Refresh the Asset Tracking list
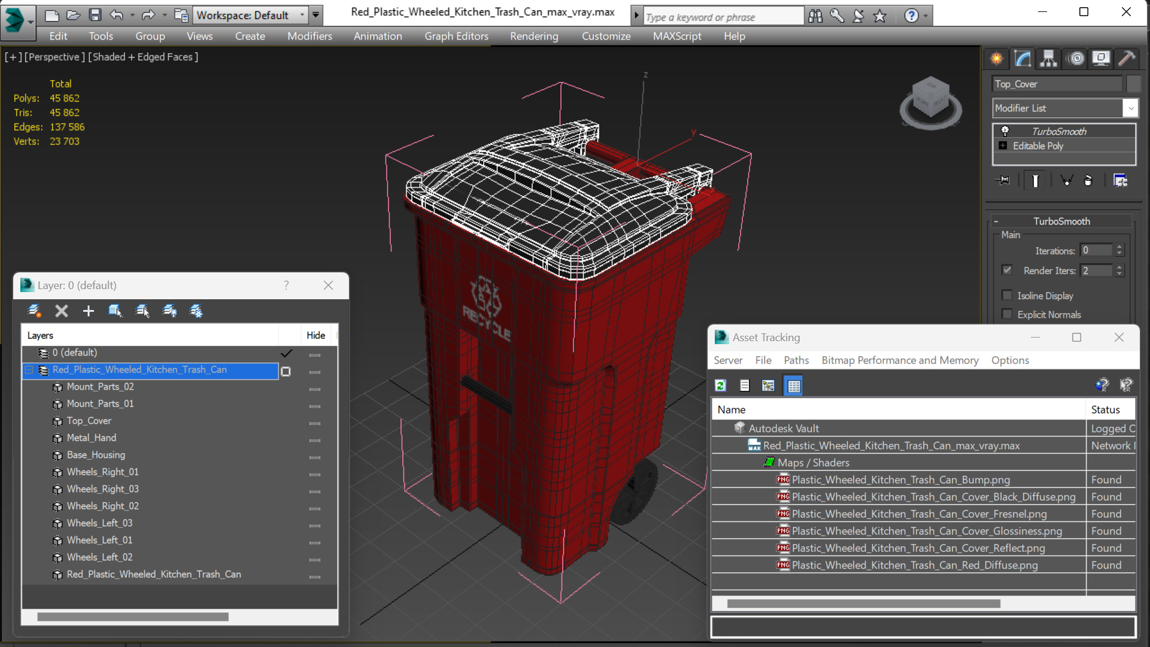This screenshot has width=1150, height=647. (x=721, y=385)
